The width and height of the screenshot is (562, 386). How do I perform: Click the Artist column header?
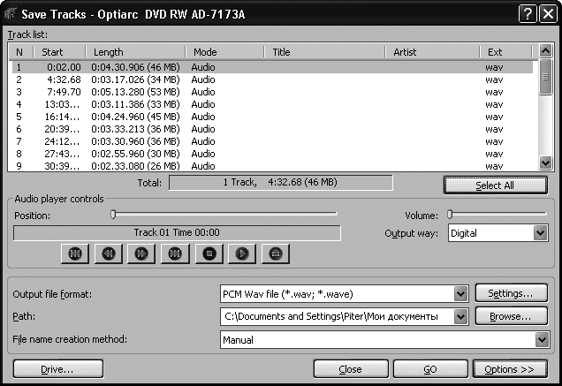(x=433, y=52)
